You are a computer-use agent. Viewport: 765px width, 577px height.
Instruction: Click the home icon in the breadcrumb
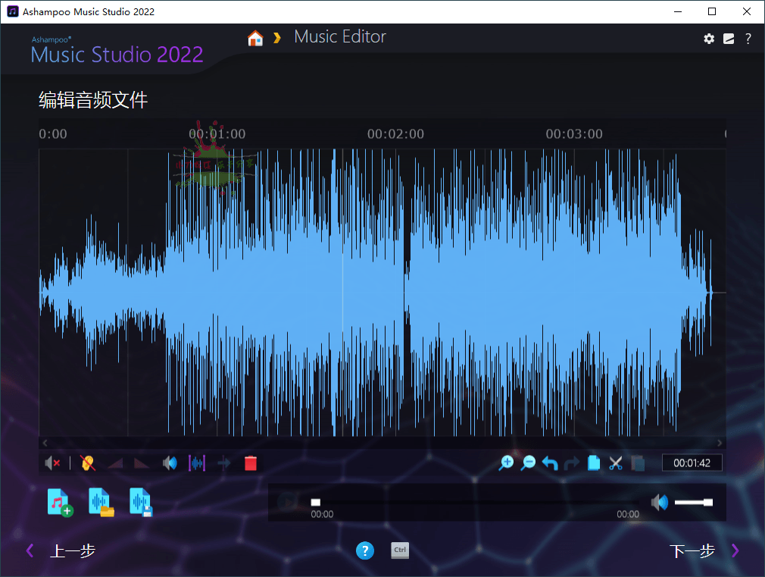[x=255, y=38]
